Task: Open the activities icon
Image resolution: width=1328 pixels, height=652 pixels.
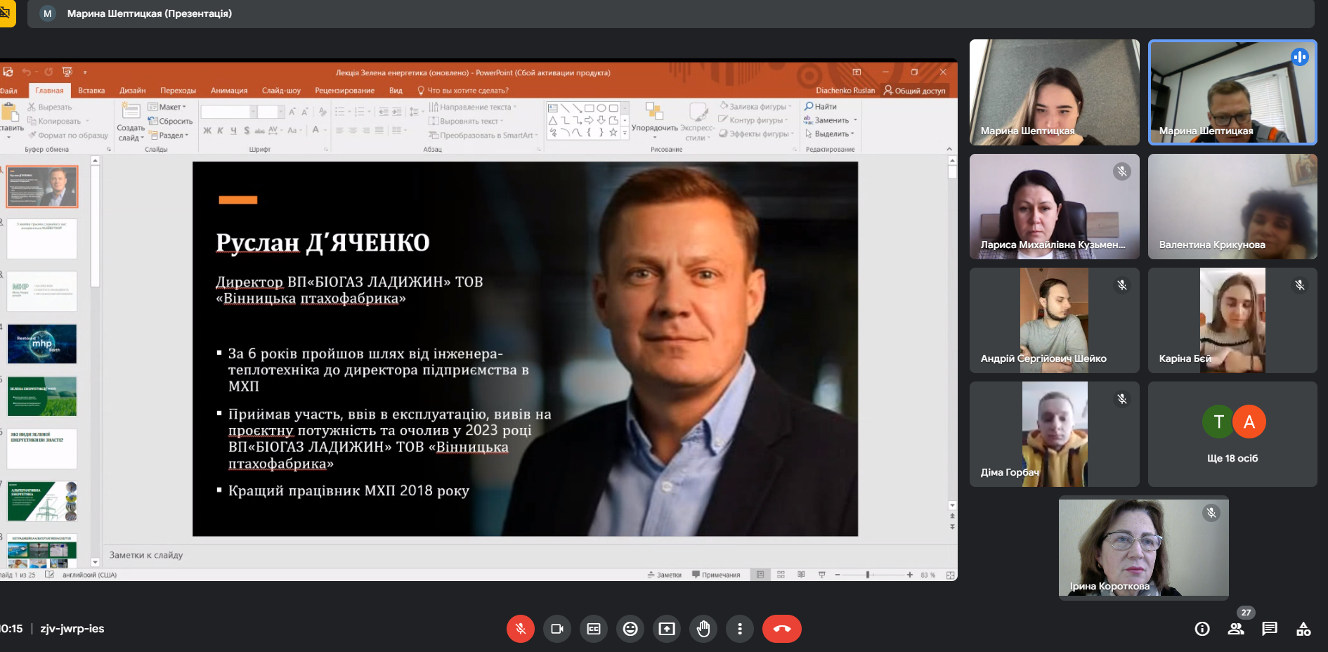Action: pyautogui.click(x=1303, y=629)
